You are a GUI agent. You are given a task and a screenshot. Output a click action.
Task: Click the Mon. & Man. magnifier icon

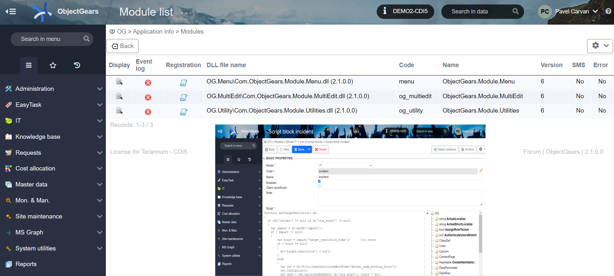(x=9, y=201)
